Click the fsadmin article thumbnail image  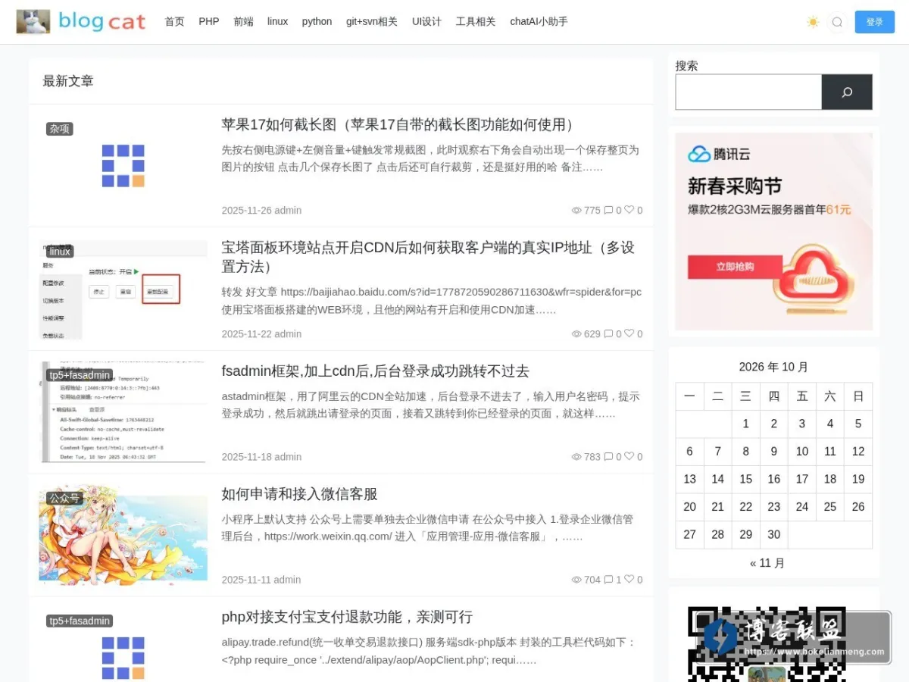pyautogui.click(x=123, y=412)
